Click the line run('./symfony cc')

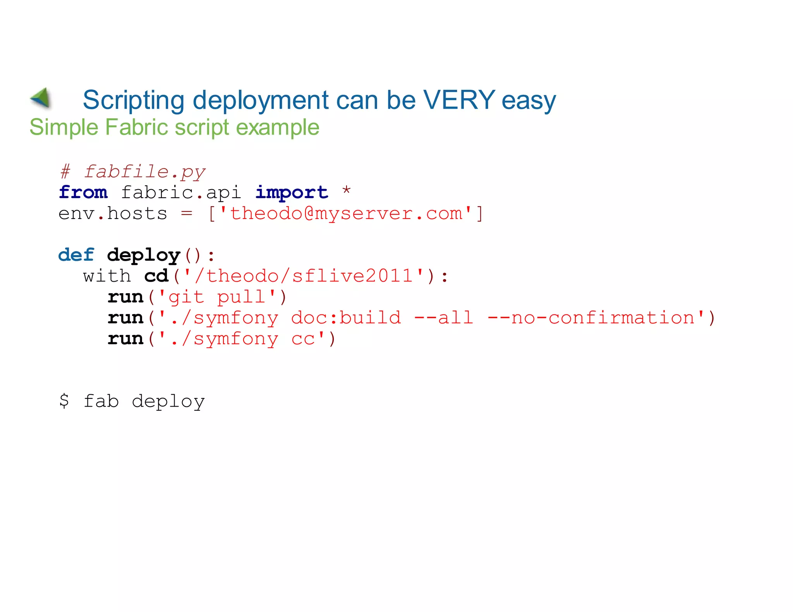221,339
